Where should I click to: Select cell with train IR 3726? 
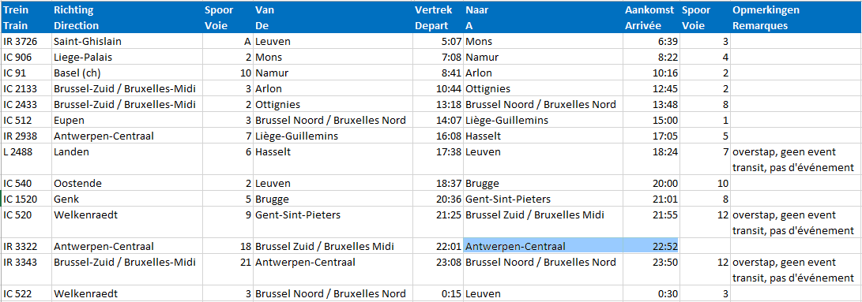point(26,42)
